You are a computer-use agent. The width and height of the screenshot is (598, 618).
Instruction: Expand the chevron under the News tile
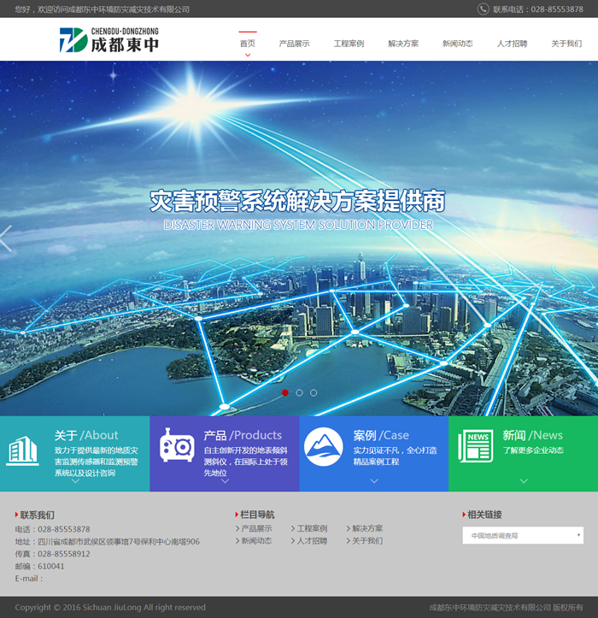click(523, 481)
